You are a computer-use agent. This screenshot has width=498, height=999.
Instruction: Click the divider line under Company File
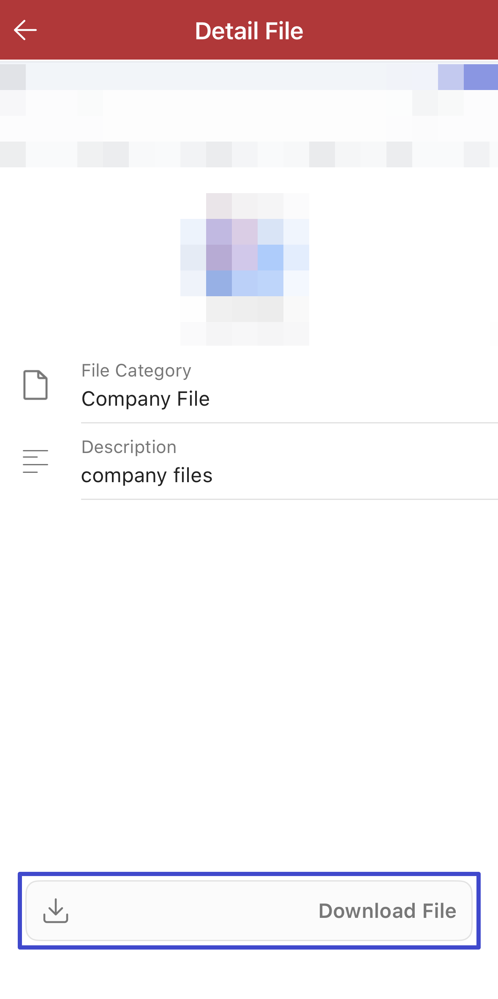coord(289,423)
